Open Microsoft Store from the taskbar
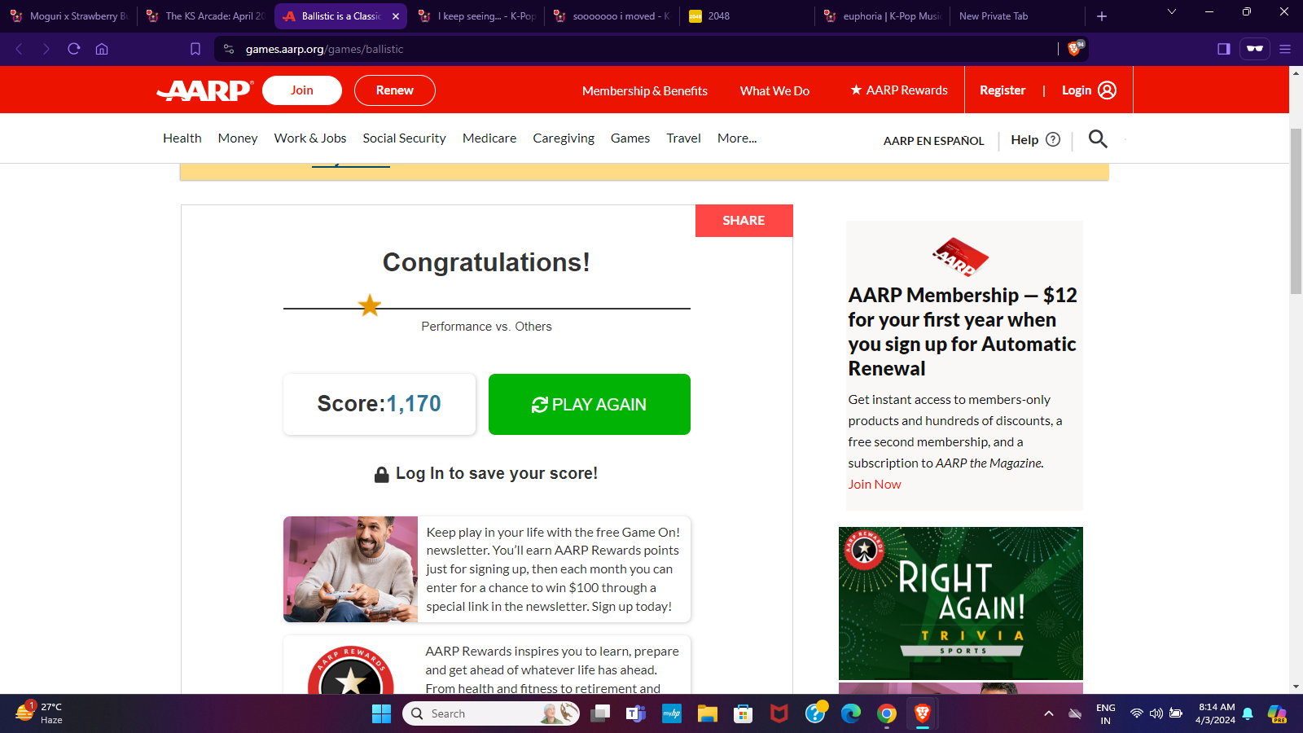This screenshot has width=1303, height=733. tap(743, 713)
